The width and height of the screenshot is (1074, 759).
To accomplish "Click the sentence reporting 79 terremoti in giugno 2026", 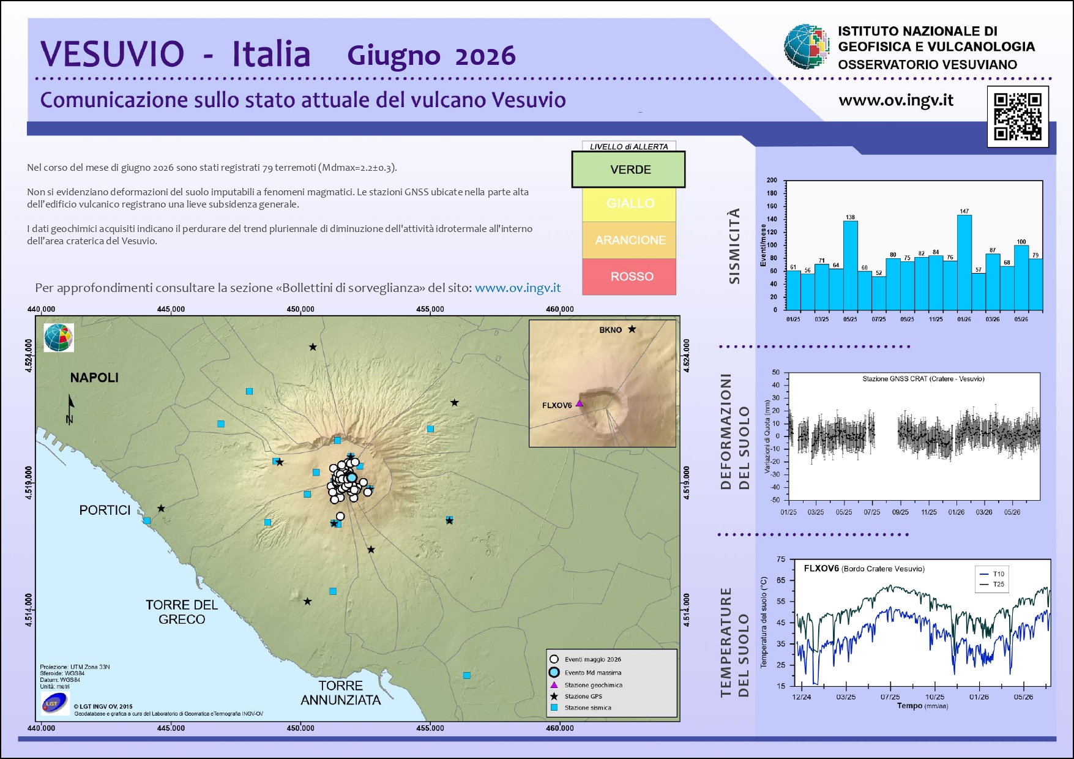I will 212,167.
